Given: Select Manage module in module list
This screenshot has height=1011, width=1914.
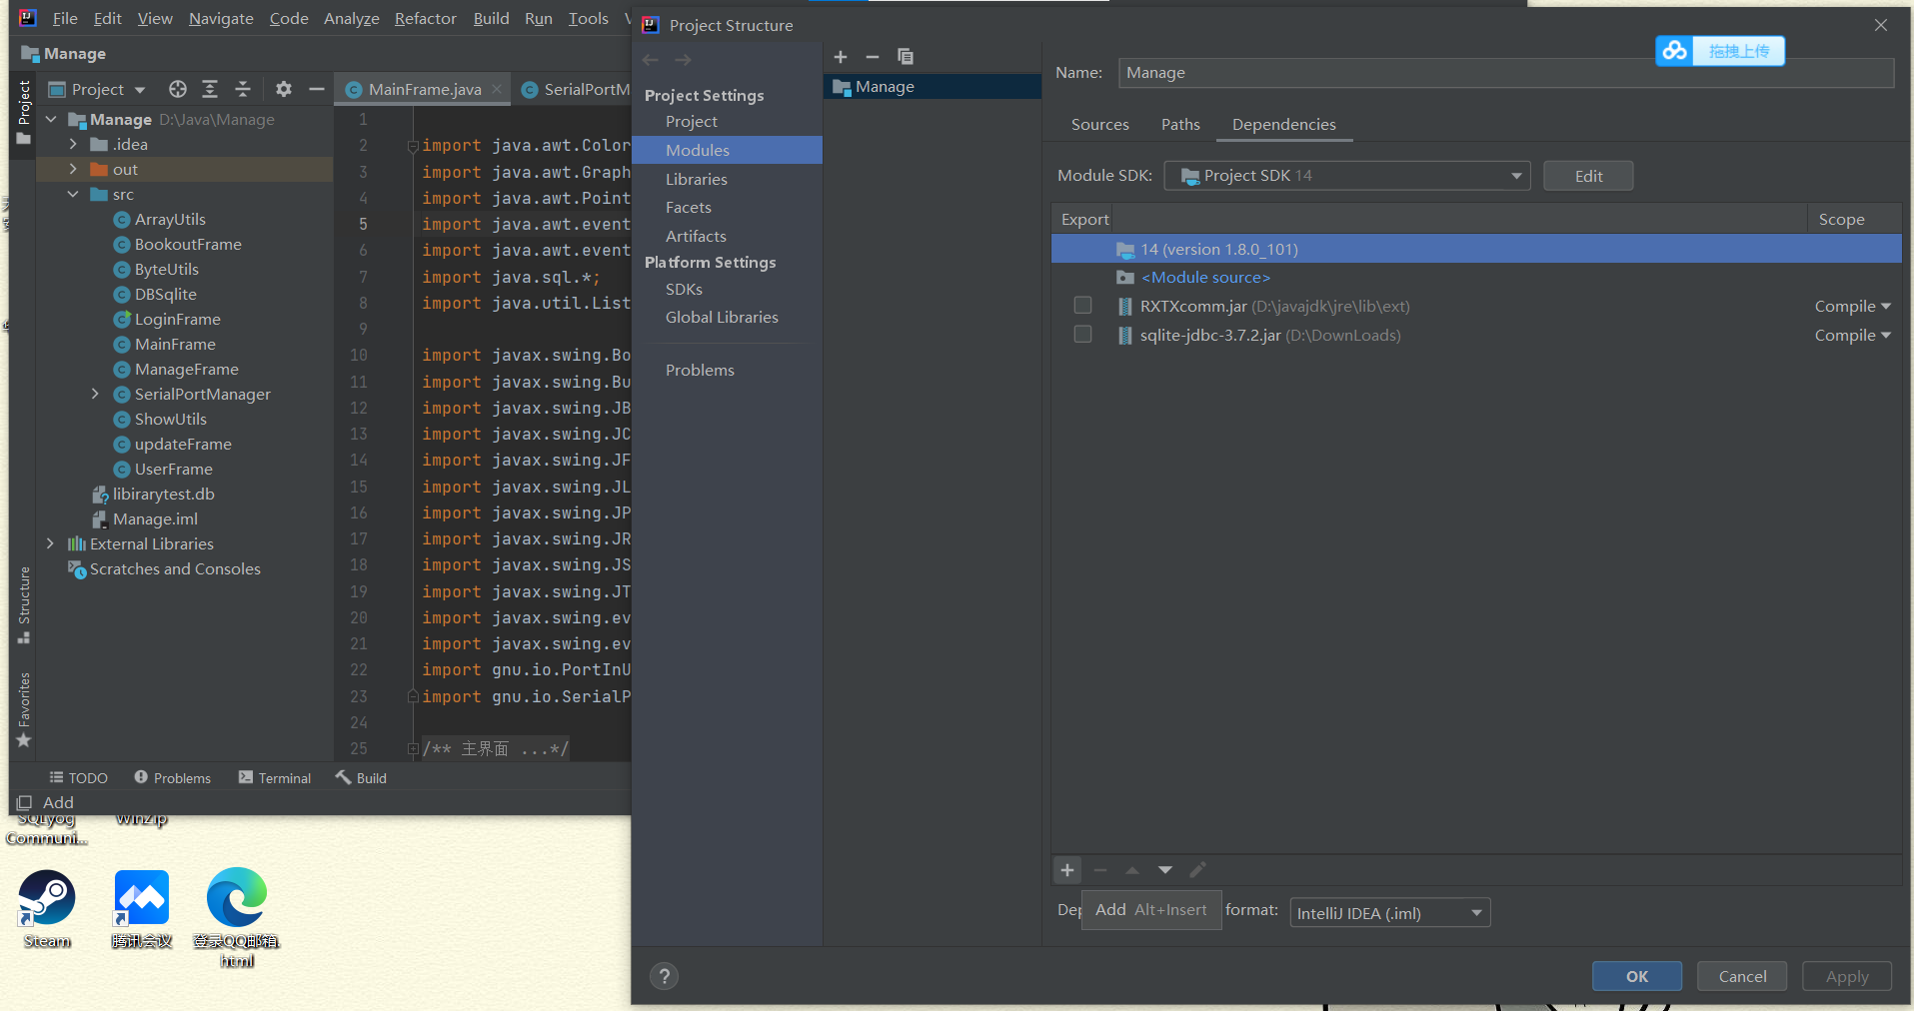Looking at the screenshot, I should pos(933,87).
